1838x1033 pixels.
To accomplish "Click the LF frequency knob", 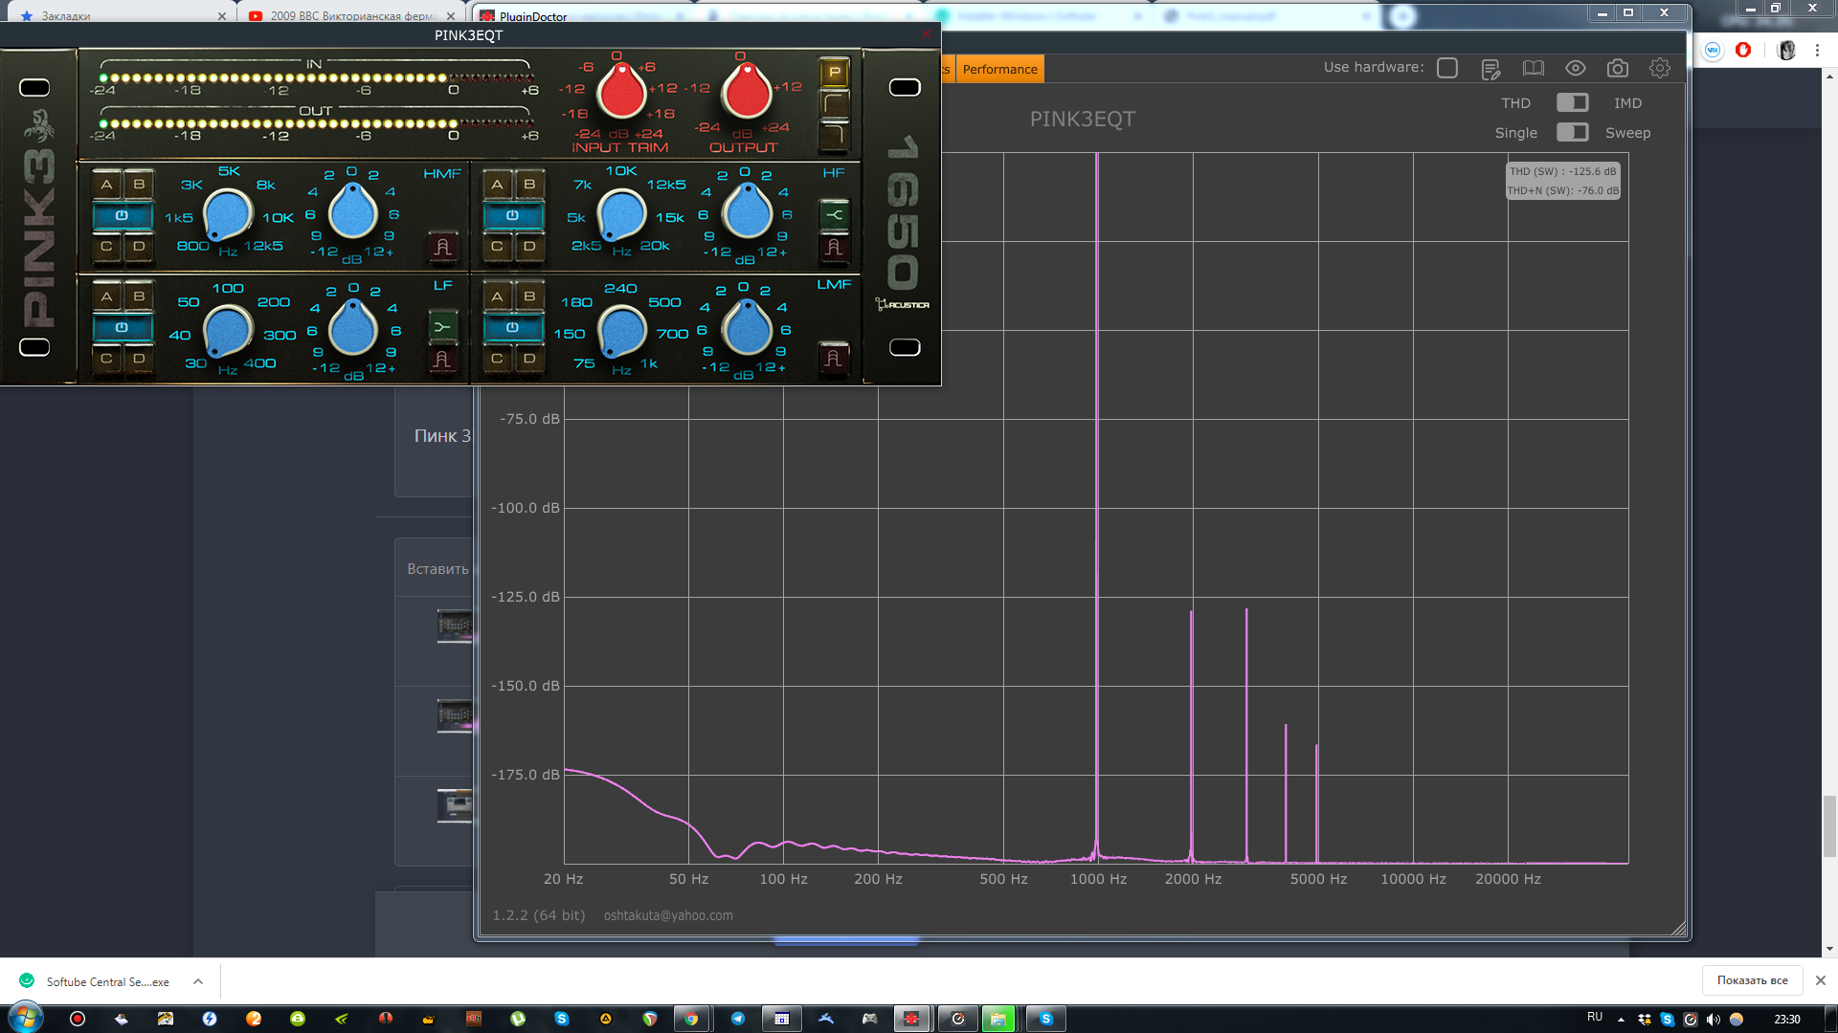I will pyautogui.click(x=228, y=331).
